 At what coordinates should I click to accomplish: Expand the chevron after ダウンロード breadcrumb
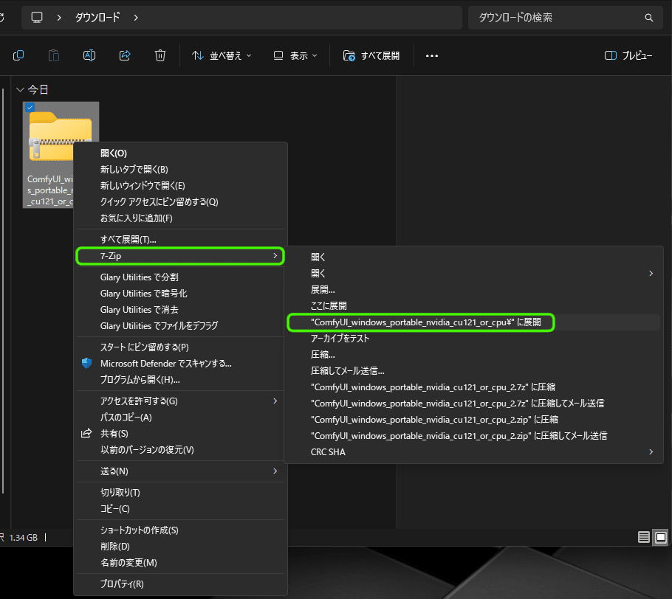136,18
